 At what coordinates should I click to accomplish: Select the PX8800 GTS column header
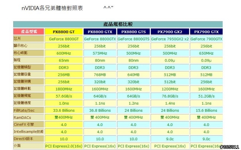[133, 32]
